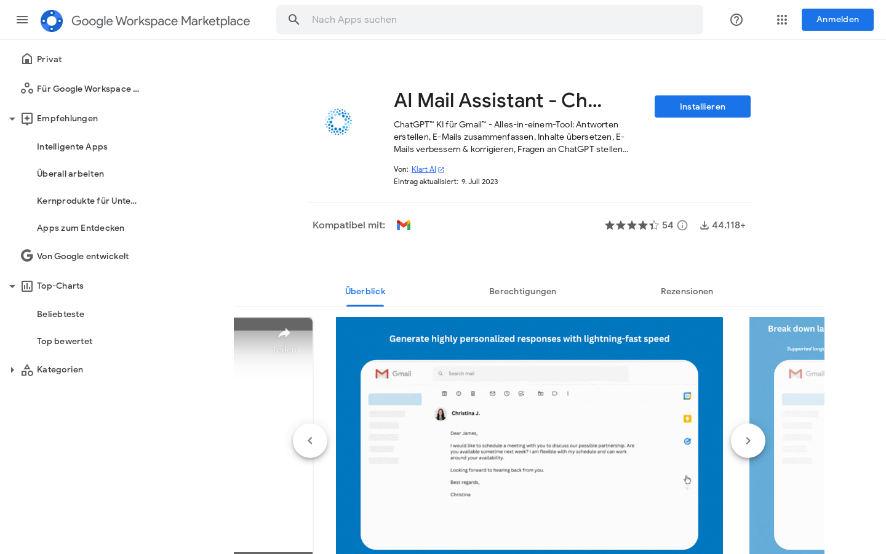Open Intelligente Apps category
Image resolution: width=886 pixels, height=554 pixels.
72,147
